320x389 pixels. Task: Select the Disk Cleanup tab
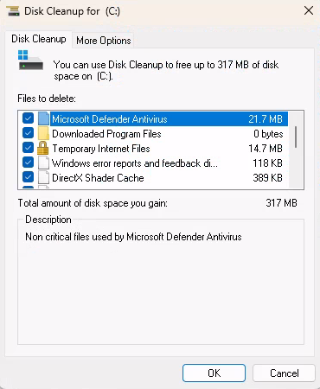pos(39,39)
